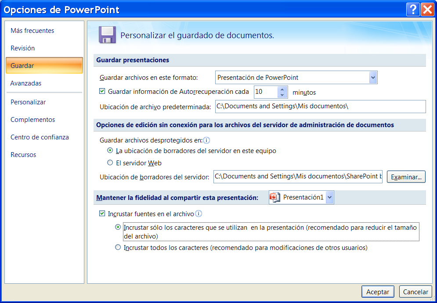The width and height of the screenshot is (437, 303).
Task: Click the Aceptar button
Action: [378, 292]
